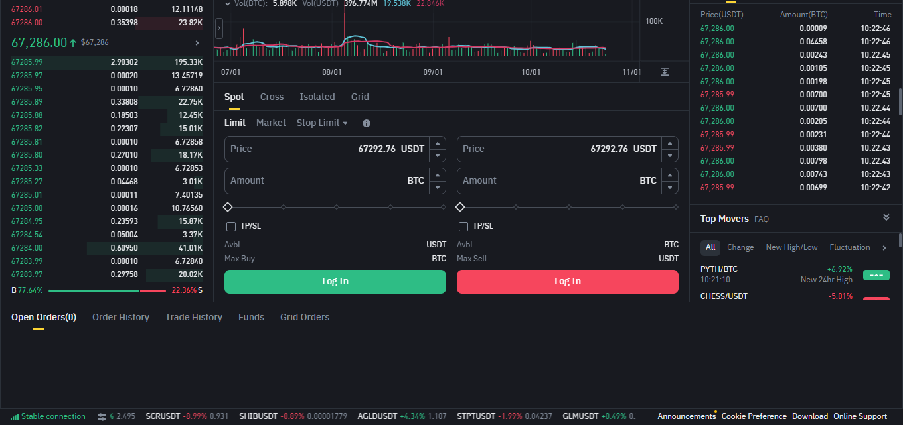903x425 pixels.
Task: Increase the buy Amount using its up arrow
Action: point(437,174)
